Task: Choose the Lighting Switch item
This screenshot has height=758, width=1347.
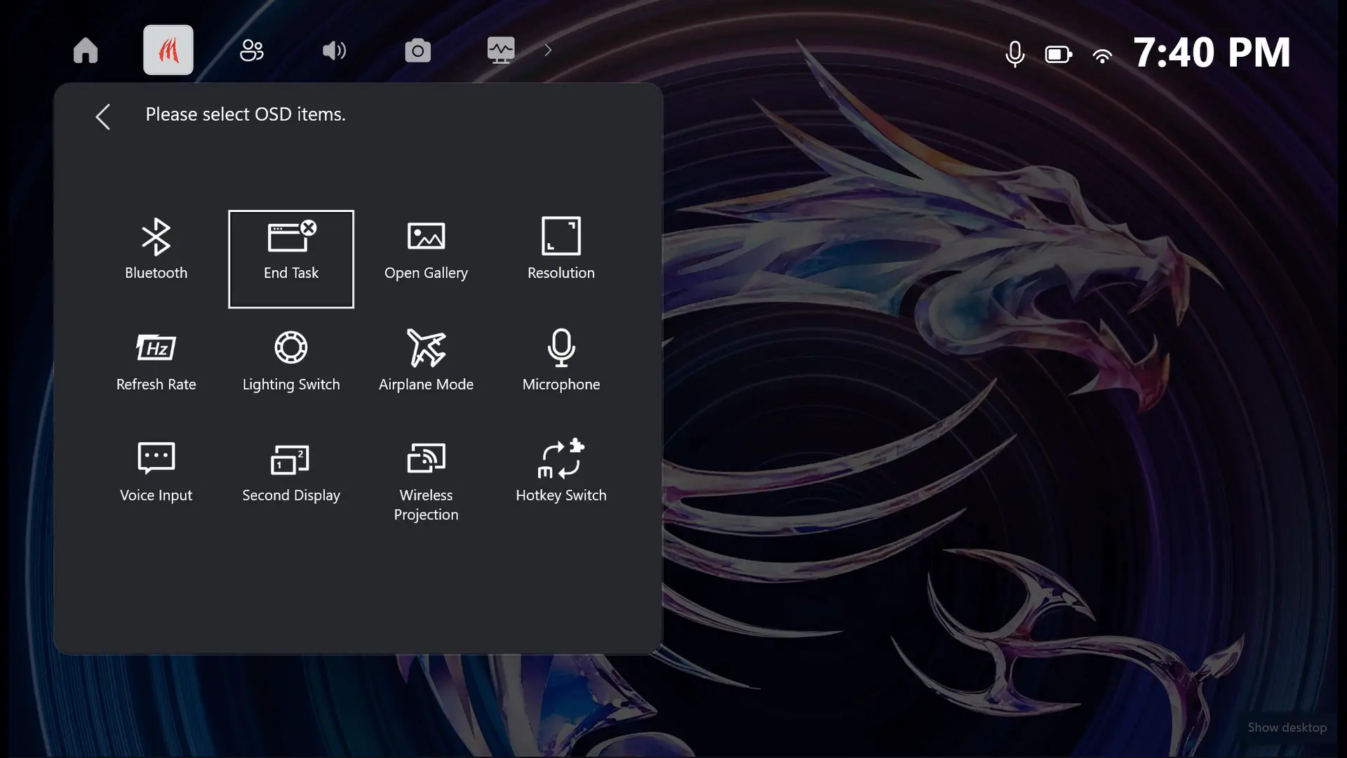Action: pyautogui.click(x=290, y=361)
